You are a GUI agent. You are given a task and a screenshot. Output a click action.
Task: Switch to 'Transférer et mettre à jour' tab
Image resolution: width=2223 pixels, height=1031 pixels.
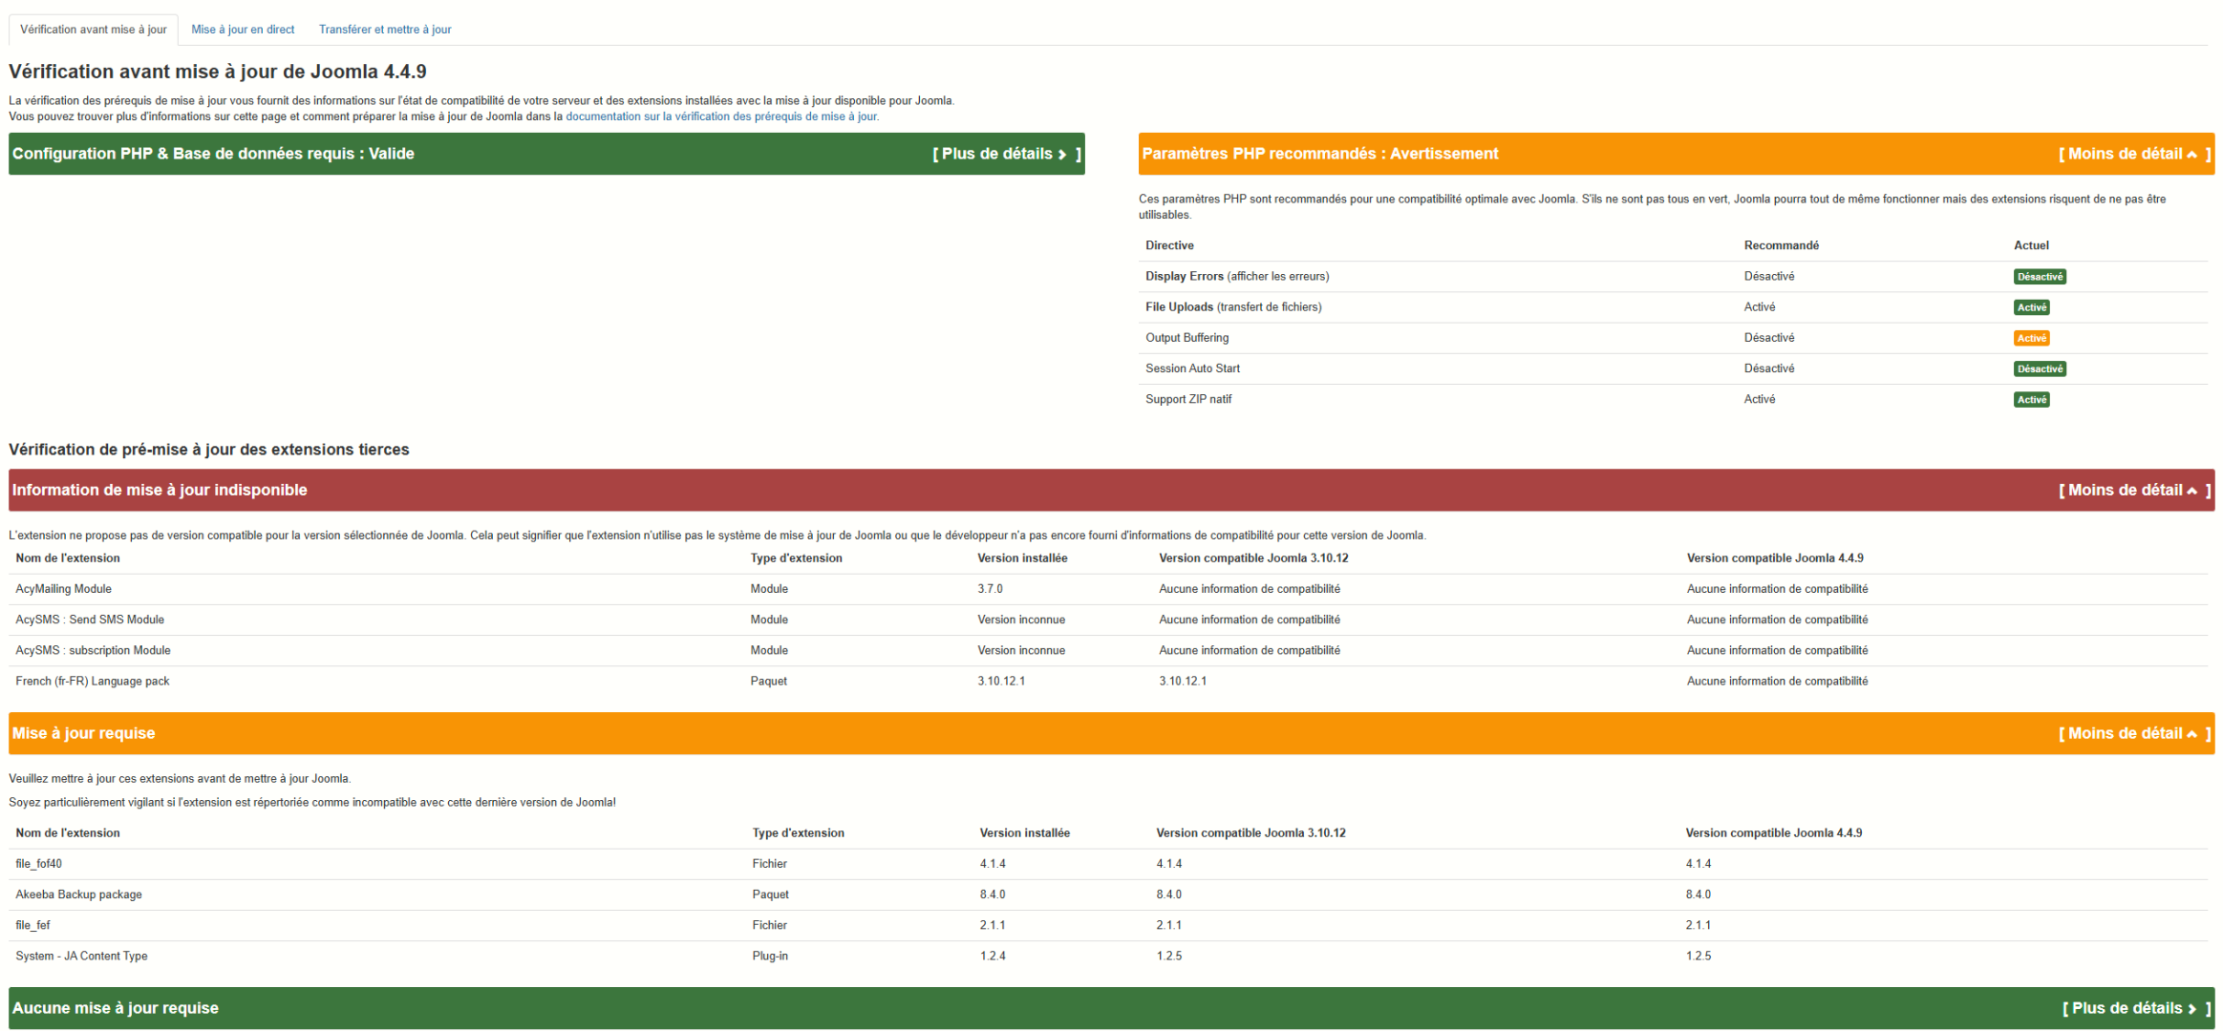click(385, 30)
